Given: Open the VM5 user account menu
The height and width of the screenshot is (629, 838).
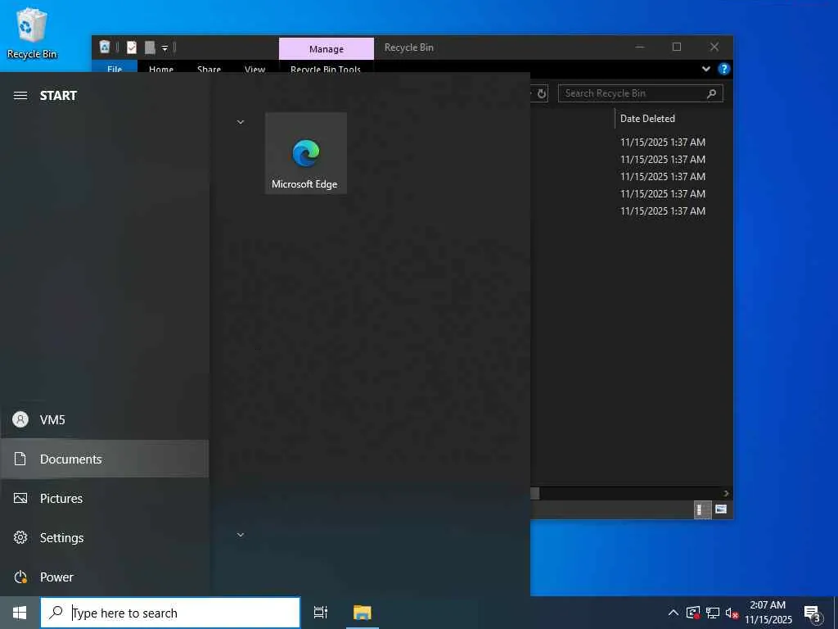Looking at the screenshot, I should pyautogui.click(x=105, y=420).
